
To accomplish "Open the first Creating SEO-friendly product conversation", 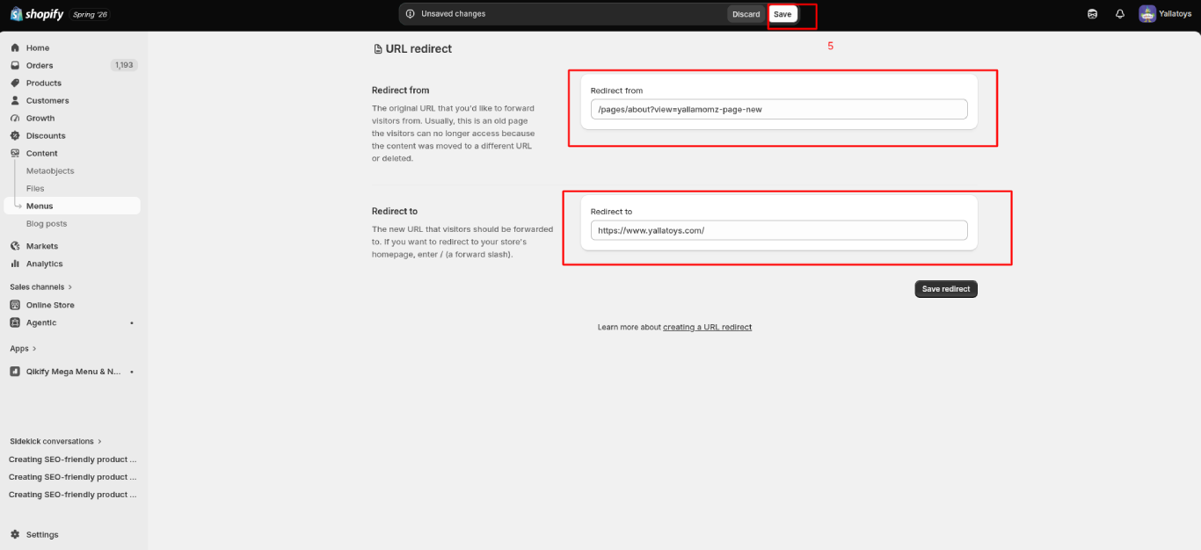I will pos(72,459).
